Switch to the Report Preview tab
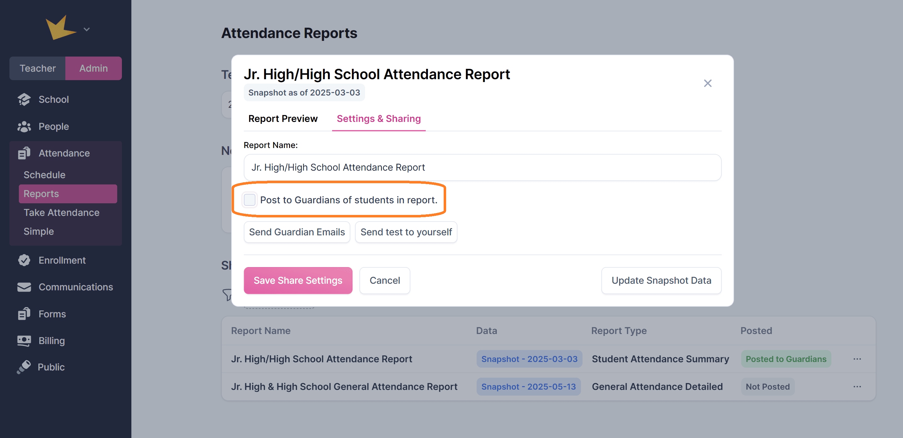The height and width of the screenshot is (438, 903). [283, 119]
